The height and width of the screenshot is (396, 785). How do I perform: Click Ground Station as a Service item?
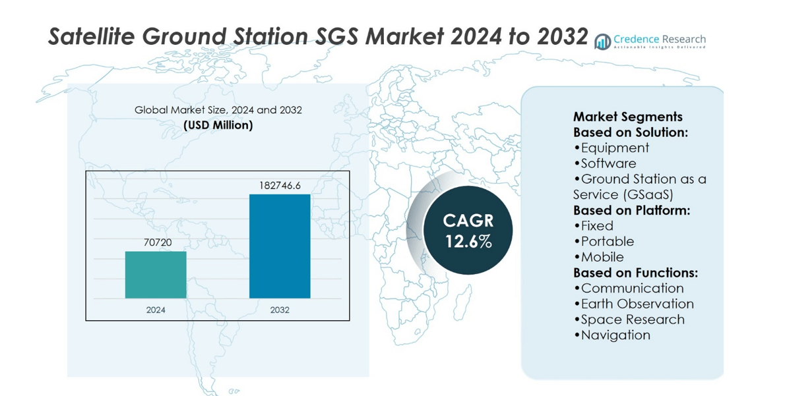(639, 186)
